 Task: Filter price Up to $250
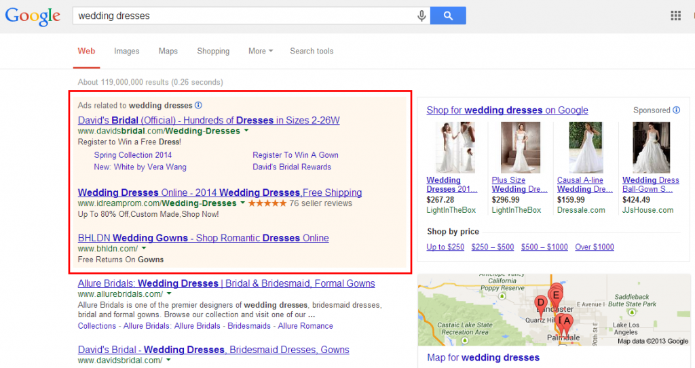[445, 247]
